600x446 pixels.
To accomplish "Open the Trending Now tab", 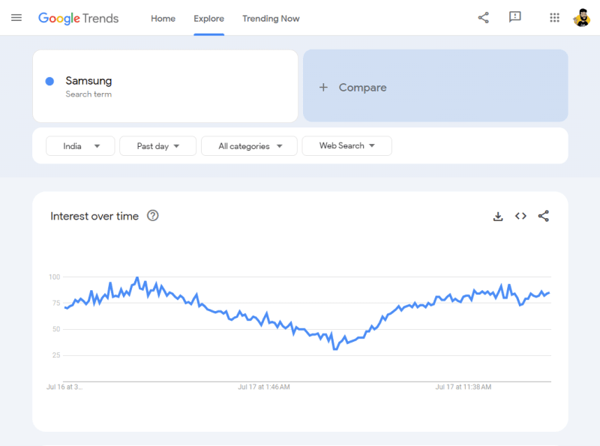I will click(x=271, y=18).
